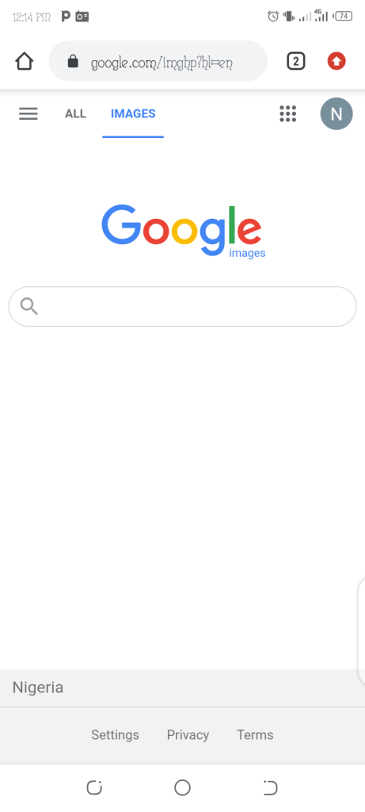
Task: Tap the Android home navigation button
Action: pos(182,787)
